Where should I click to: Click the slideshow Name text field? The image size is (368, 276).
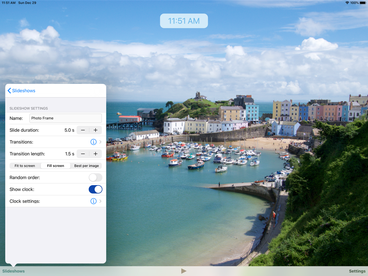[x=66, y=118]
